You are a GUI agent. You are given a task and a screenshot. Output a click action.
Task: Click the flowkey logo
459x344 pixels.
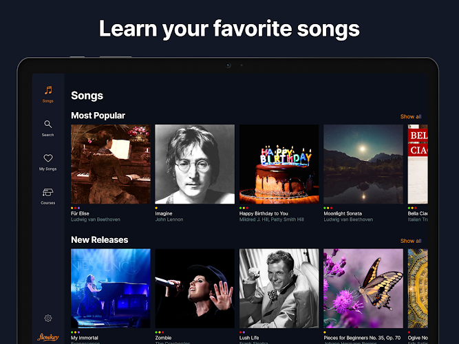47,336
